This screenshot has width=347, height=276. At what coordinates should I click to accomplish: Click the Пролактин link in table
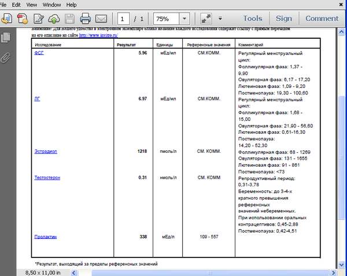[45, 237]
